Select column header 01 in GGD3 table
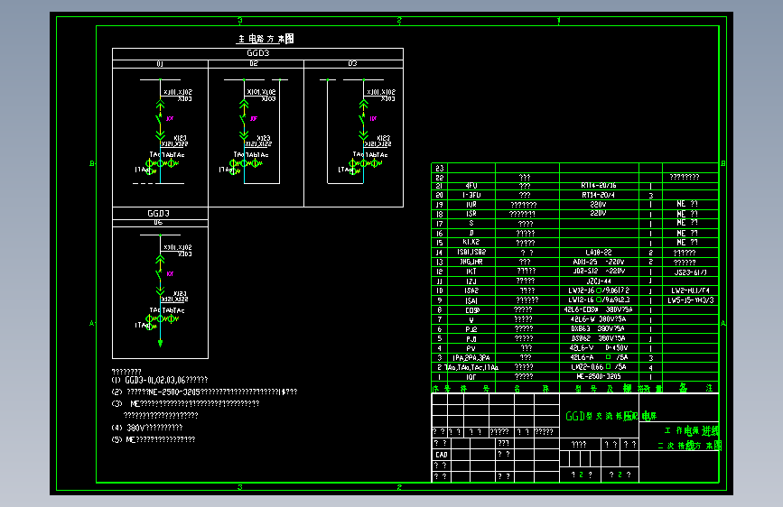 160,64
